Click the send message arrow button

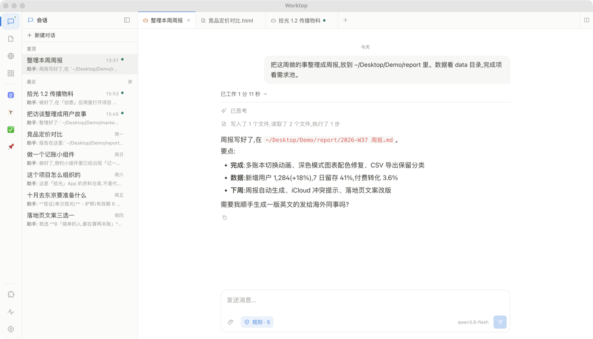pyautogui.click(x=500, y=322)
